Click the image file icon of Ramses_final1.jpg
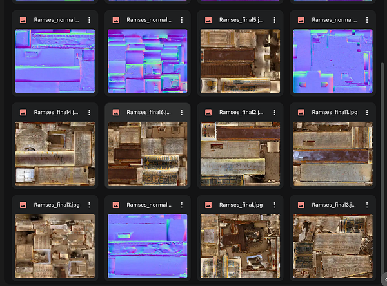387x286 pixels. coord(301,113)
